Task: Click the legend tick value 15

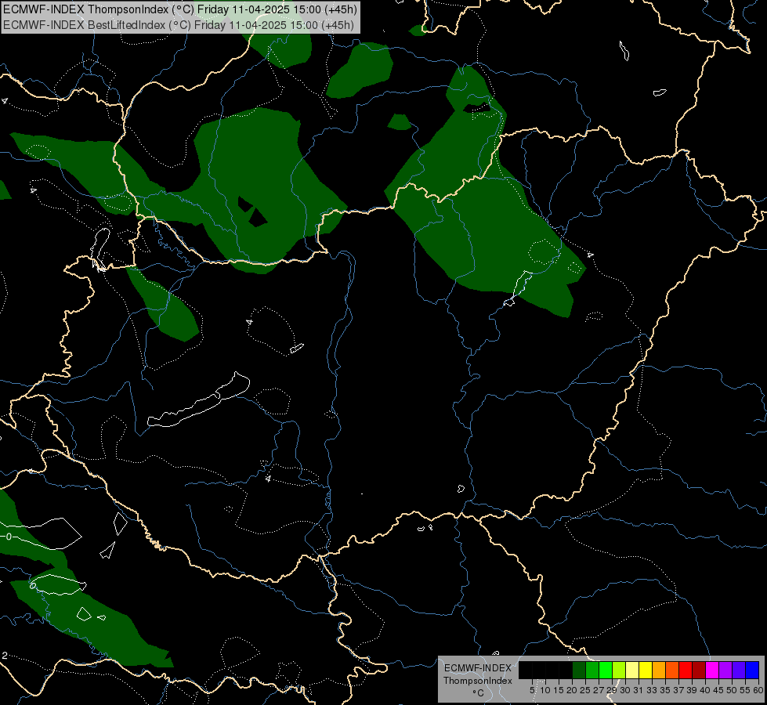Action: point(559,690)
